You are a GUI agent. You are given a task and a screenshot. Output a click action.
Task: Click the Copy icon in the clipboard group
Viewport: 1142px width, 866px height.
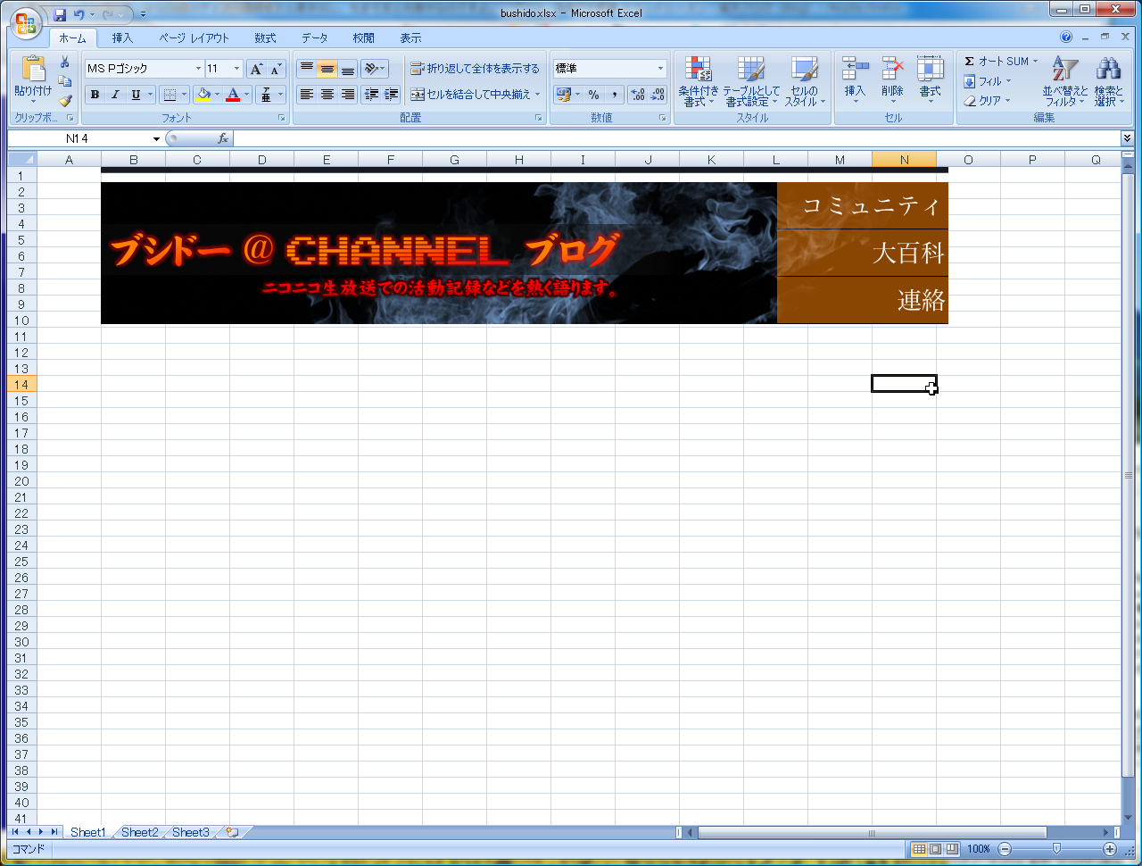click(x=64, y=81)
